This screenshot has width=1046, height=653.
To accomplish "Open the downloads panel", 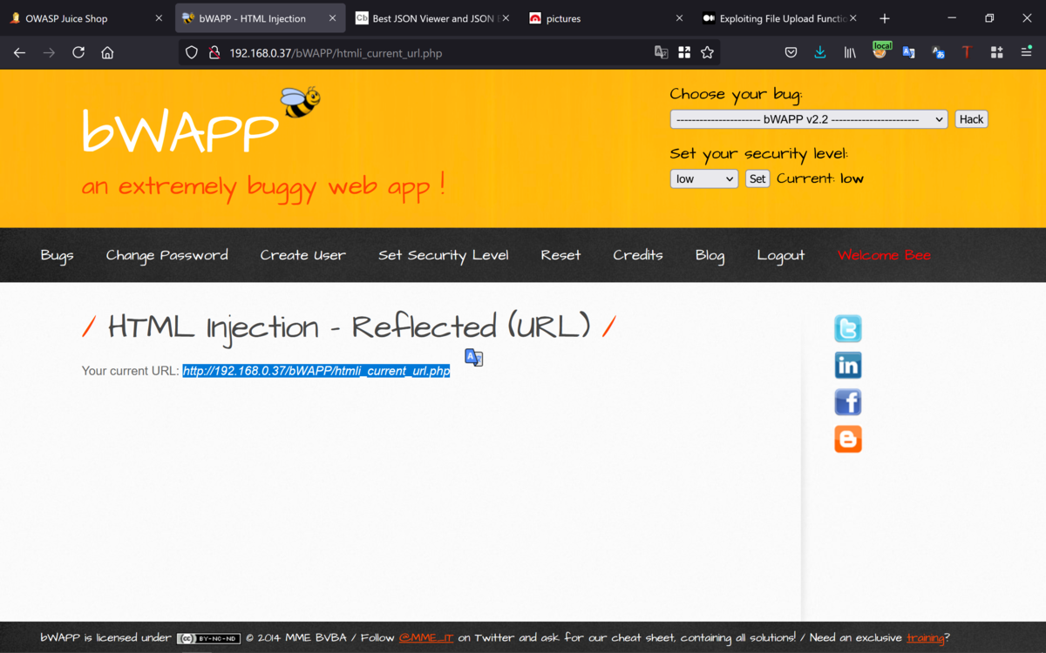I will (x=820, y=53).
